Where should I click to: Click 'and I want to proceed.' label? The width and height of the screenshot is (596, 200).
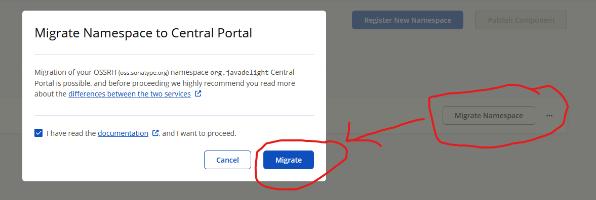pyautogui.click(x=199, y=133)
